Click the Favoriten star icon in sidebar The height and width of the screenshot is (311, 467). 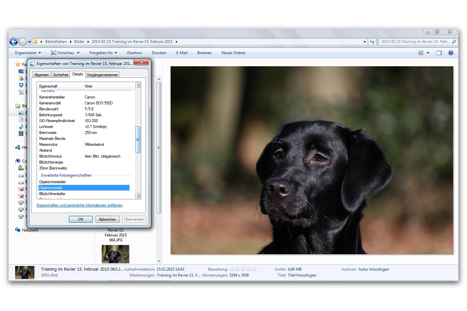[18, 64]
